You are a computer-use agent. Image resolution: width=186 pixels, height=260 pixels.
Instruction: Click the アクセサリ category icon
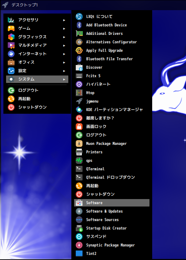click(x=11, y=20)
